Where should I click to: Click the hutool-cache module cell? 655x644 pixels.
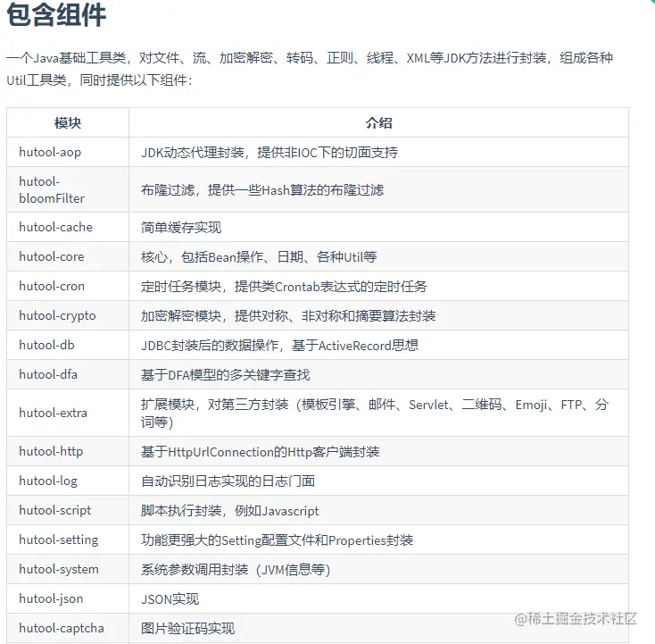point(68,227)
